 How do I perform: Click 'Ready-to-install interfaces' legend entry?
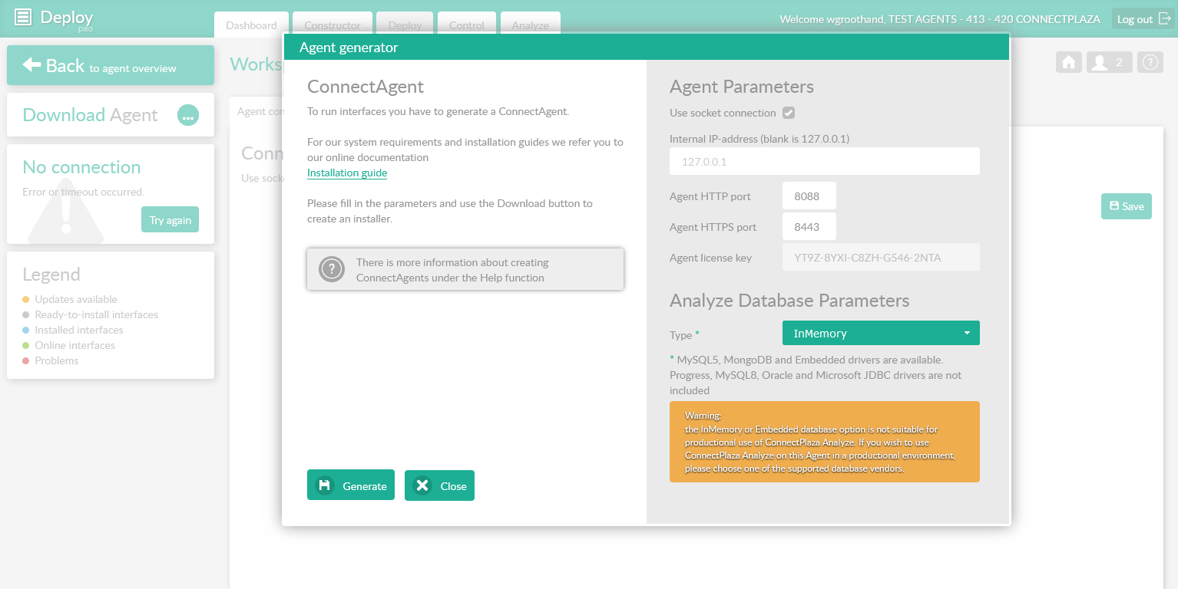tap(96, 314)
